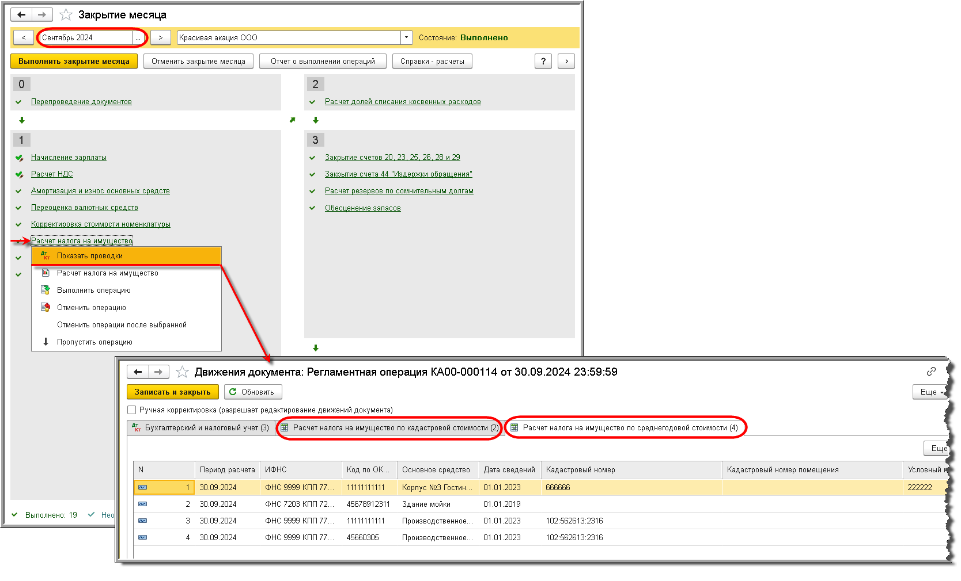Image resolution: width=961 pixels, height=581 pixels.
Task: Open Расчет резервов по сомнительным долгам
Action: click(399, 191)
